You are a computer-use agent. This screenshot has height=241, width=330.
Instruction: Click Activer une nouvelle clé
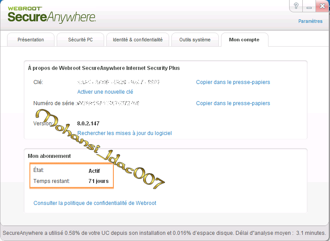point(105,92)
